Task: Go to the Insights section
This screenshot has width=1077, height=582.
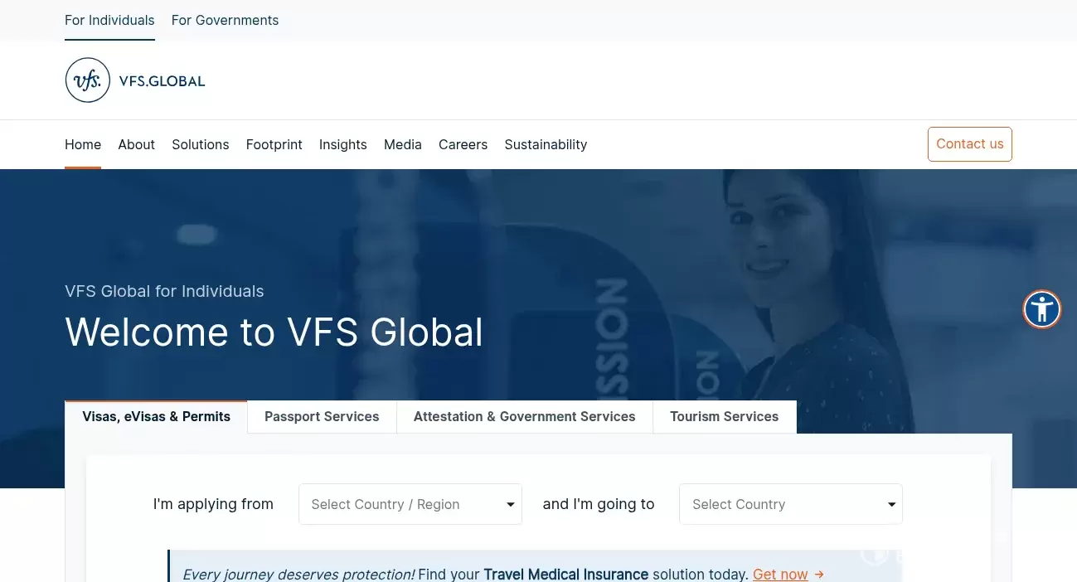Action: click(x=342, y=144)
